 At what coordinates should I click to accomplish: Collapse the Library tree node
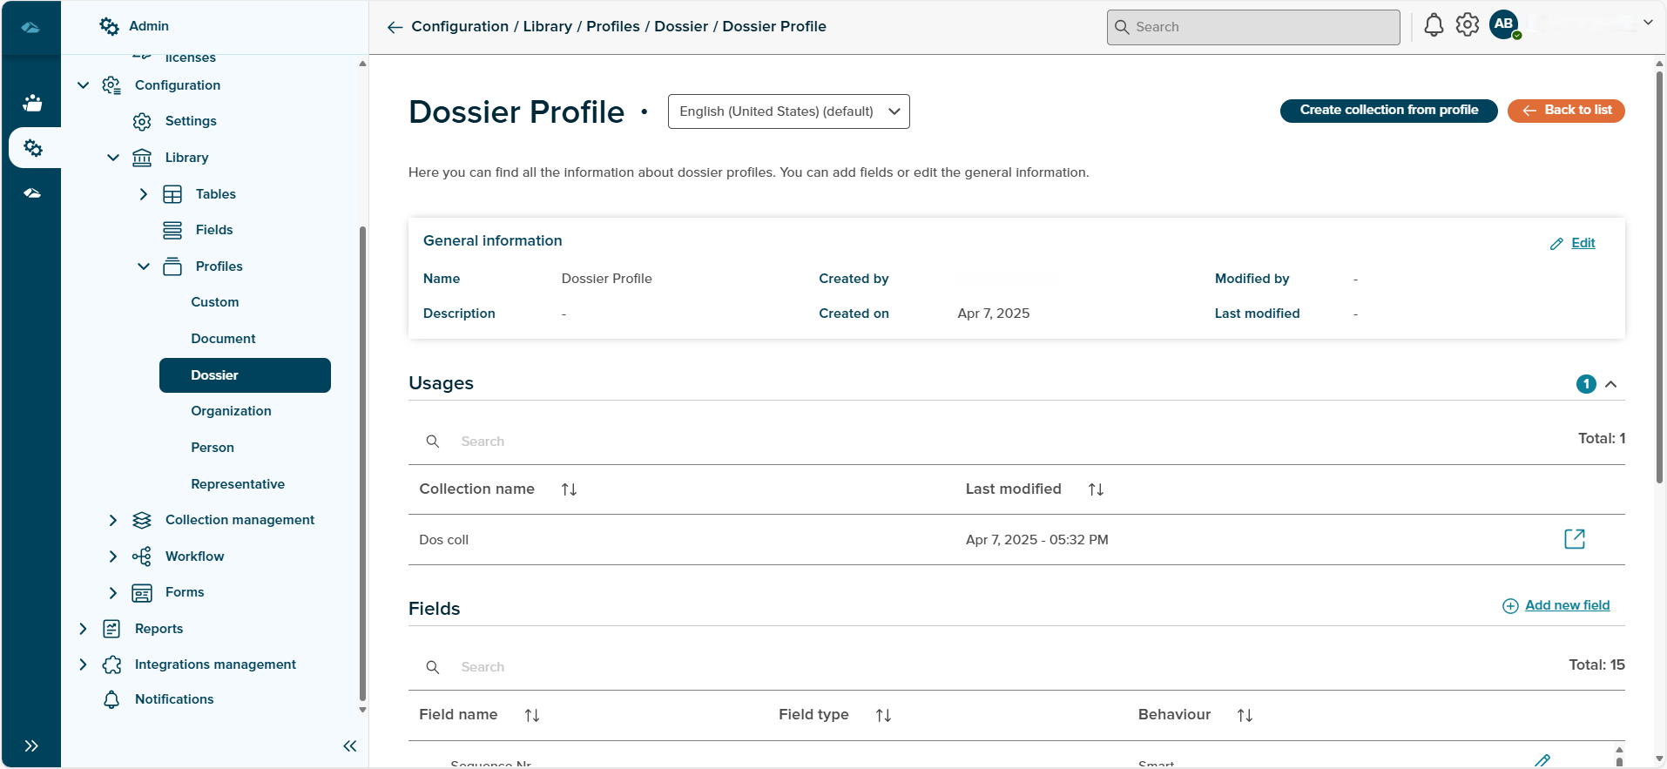pyautogui.click(x=113, y=158)
